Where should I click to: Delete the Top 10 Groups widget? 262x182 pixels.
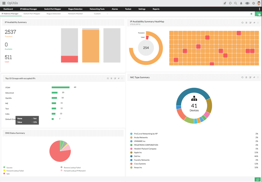122,78
